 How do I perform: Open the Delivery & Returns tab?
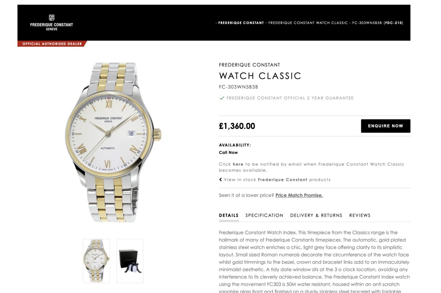click(x=316, y=216)
